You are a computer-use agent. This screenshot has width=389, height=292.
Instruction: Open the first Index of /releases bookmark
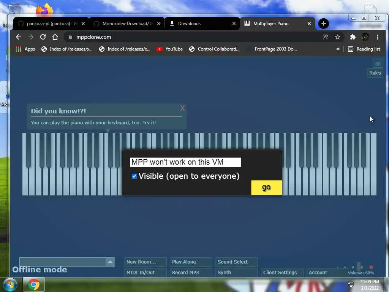point(67,49)
